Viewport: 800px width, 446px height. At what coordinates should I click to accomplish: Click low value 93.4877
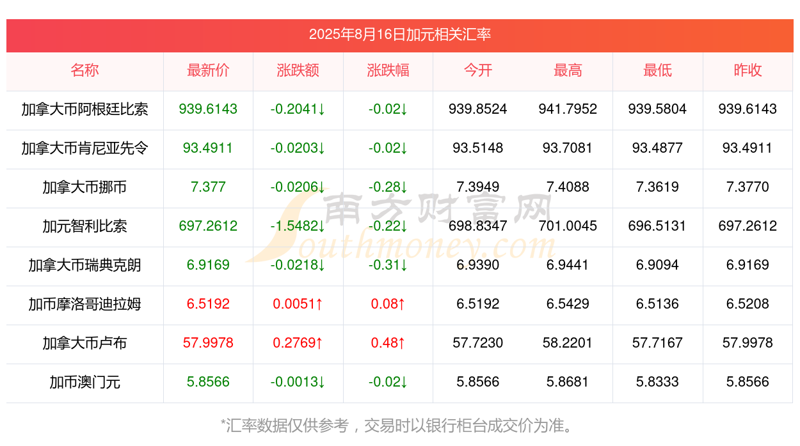click(658, 148)
